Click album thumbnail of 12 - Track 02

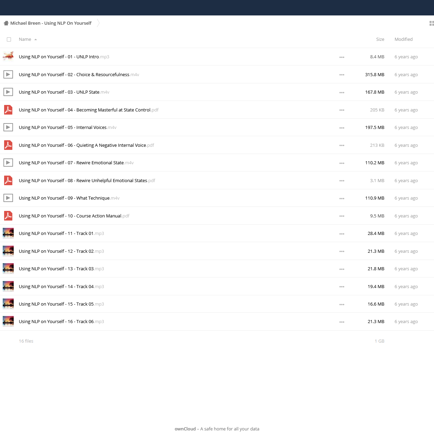[8, 251]
